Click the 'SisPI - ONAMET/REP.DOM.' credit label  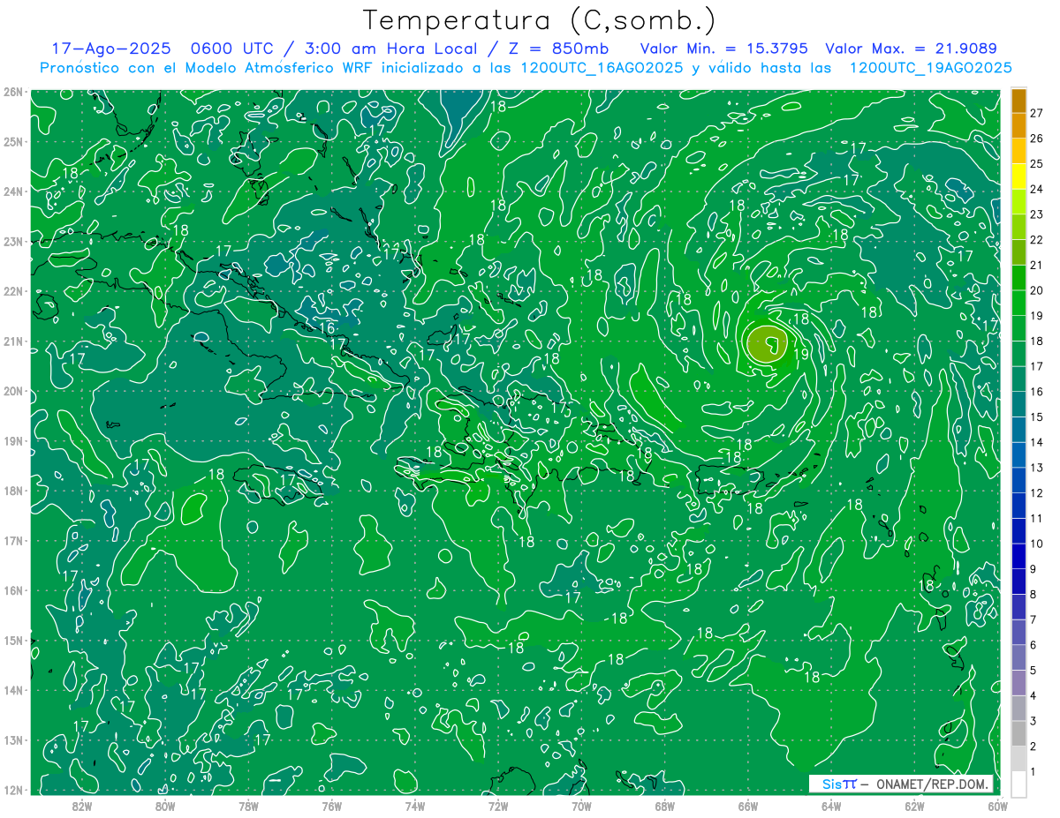[x=901, y=784]
